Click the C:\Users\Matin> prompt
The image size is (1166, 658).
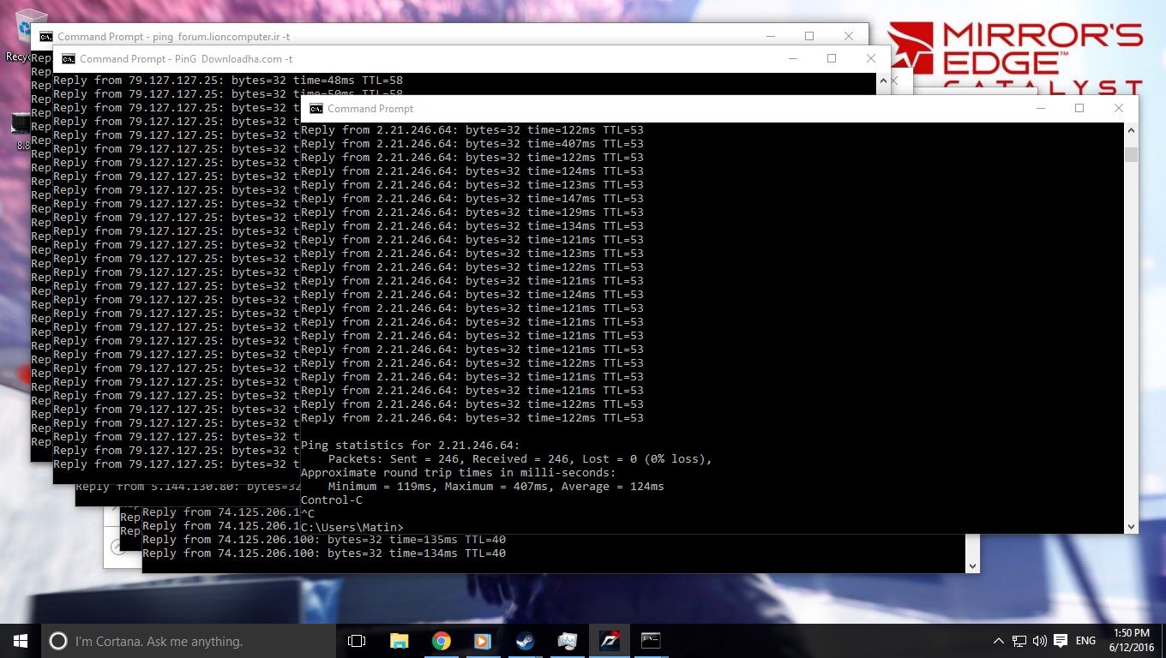352,527
